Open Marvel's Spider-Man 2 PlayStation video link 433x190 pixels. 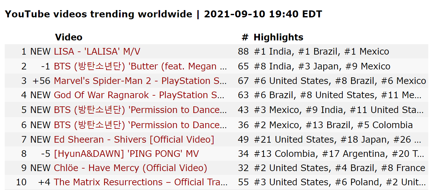pyautogui.click(x=140, y=81)
